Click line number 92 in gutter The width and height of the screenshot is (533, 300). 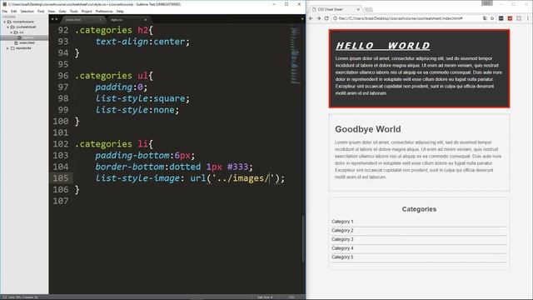[x=63, y=30]
